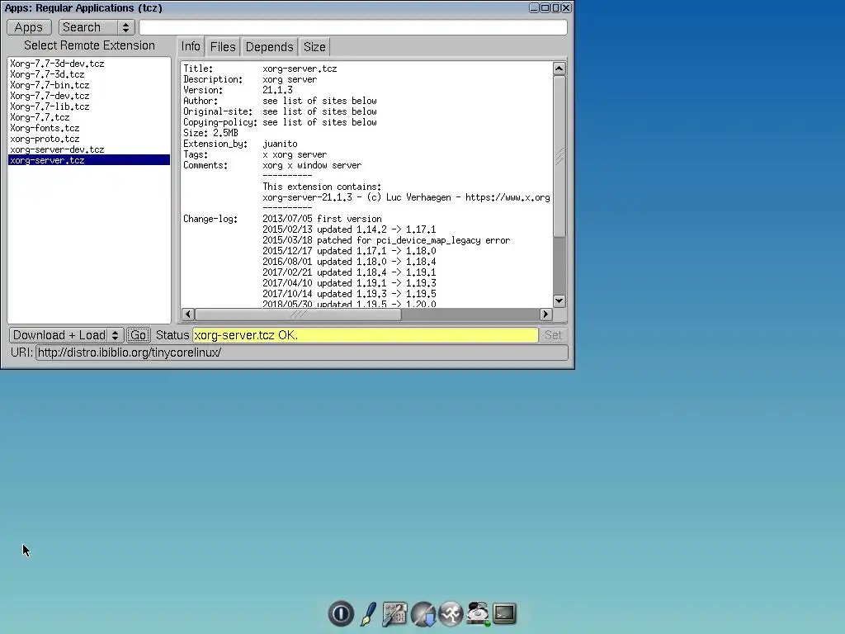Switch to the Depends tab

270,47
